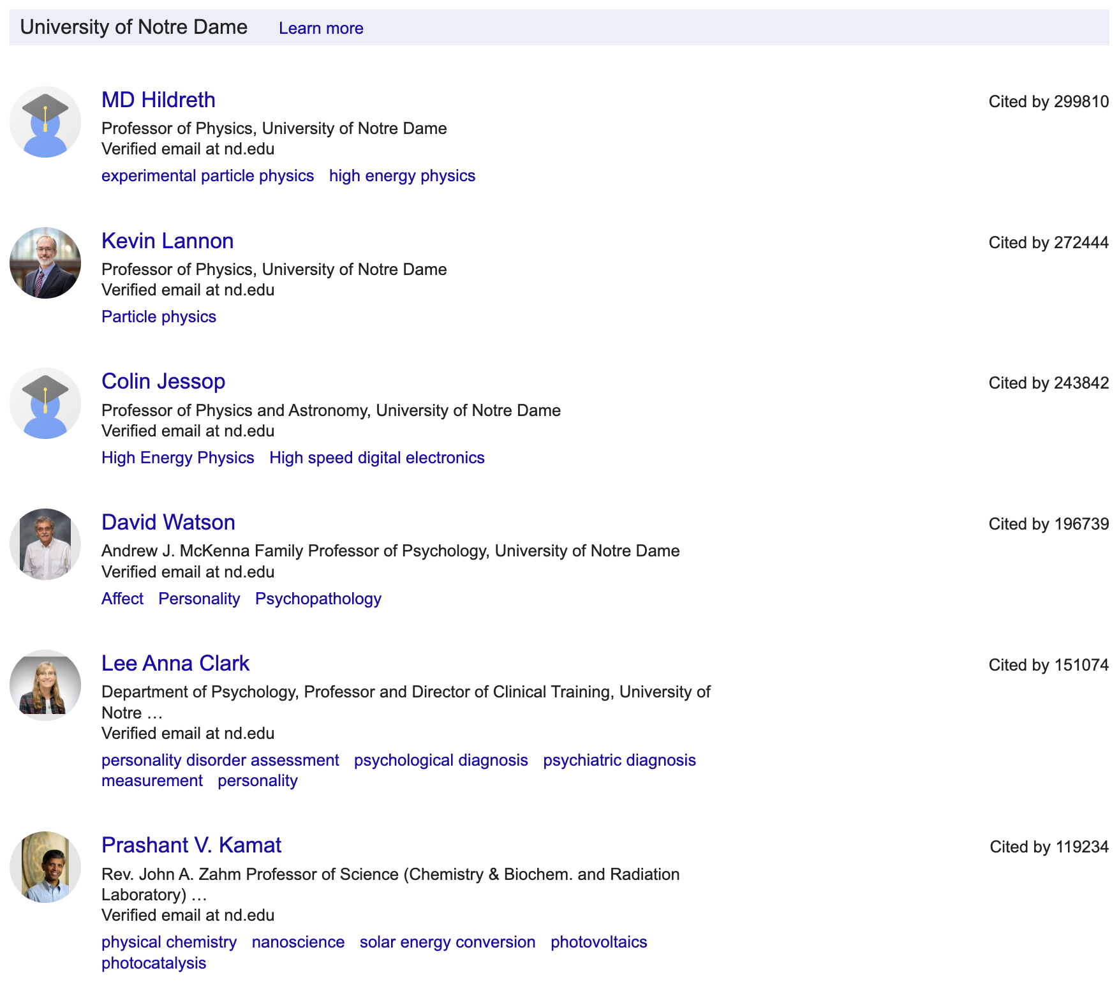Select the high energy physics tag under Hildreth
Image resolution: width=1119 pixels, height=982 pixels.
point(402,175)
